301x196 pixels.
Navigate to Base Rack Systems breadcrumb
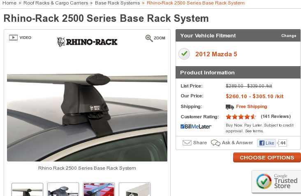click(117, 3)
